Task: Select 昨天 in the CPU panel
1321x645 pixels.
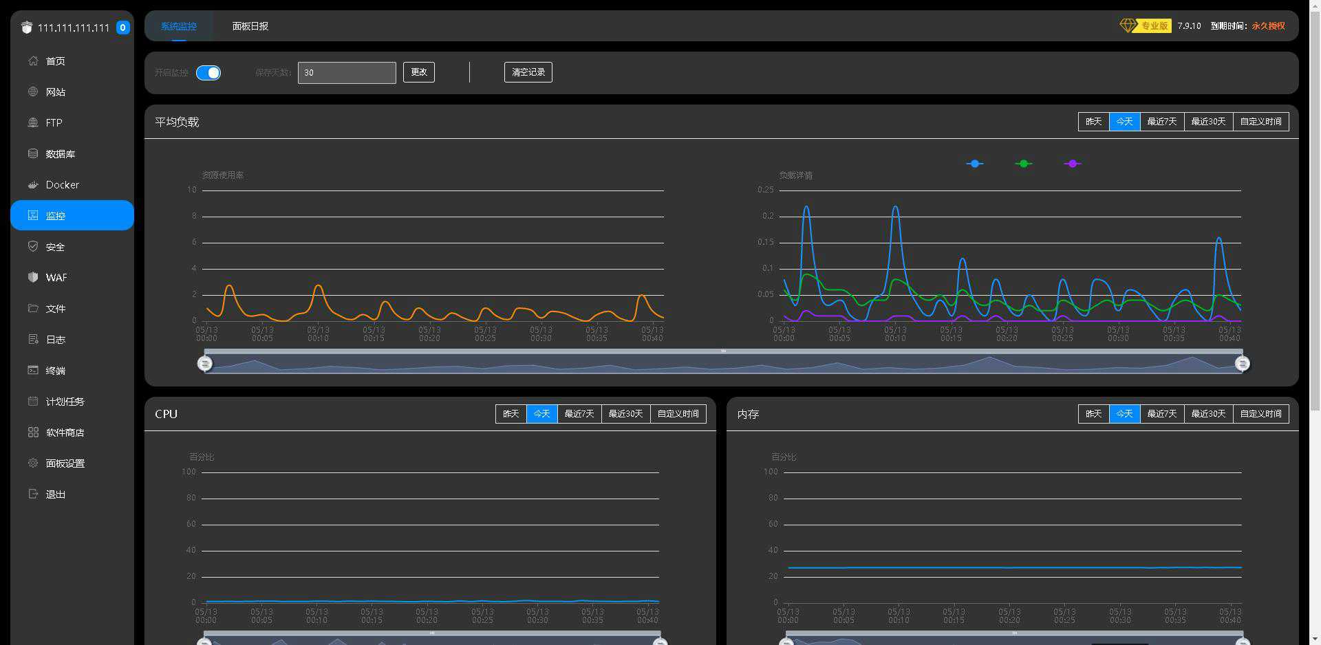Action: 511,414
